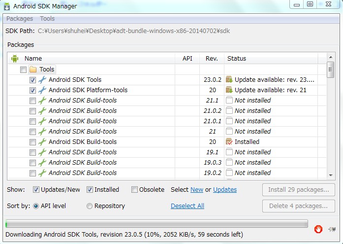Image resolution: width=343 pixels, height=244 pixels.
Task: Toggle the Updates/New show checkbox
Action: [36, 190]
